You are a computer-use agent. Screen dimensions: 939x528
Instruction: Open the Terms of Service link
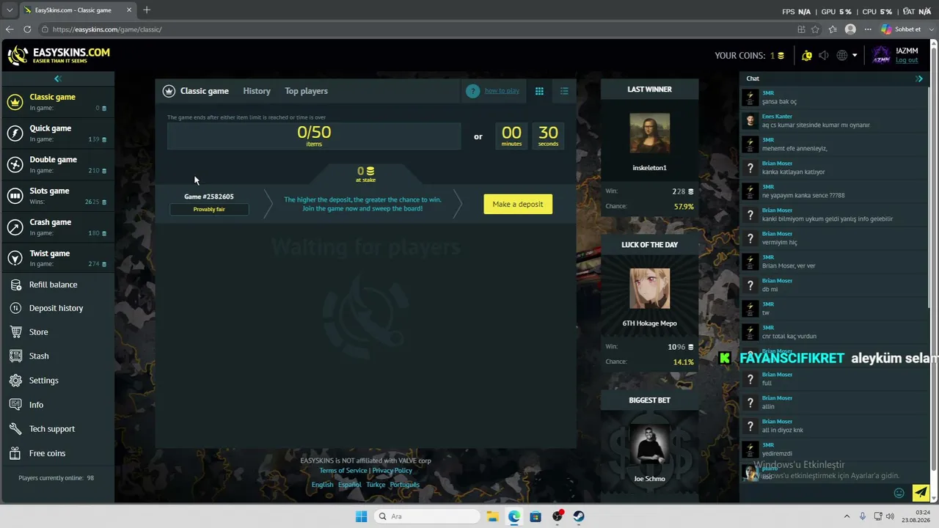point(343,471)
